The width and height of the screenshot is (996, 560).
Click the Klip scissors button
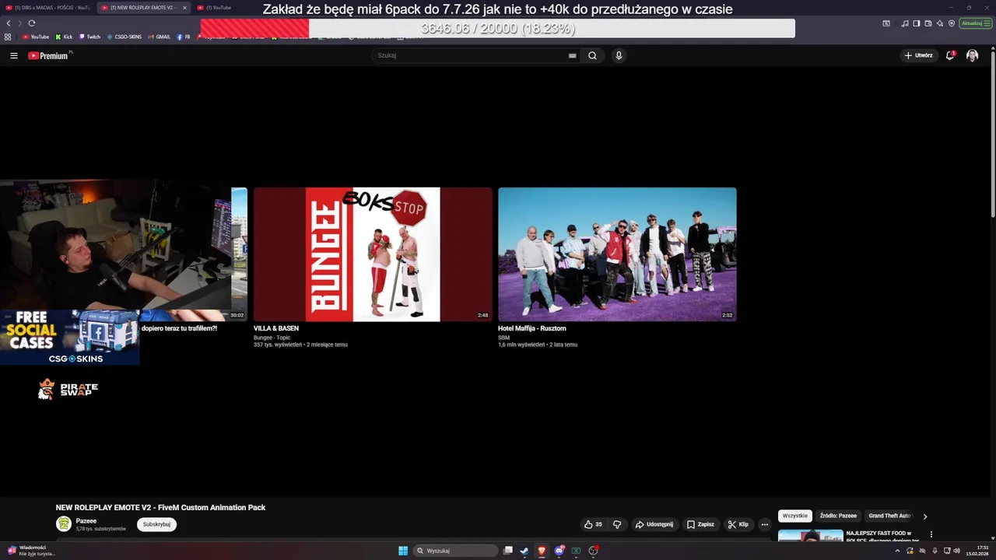click(738, 524)
